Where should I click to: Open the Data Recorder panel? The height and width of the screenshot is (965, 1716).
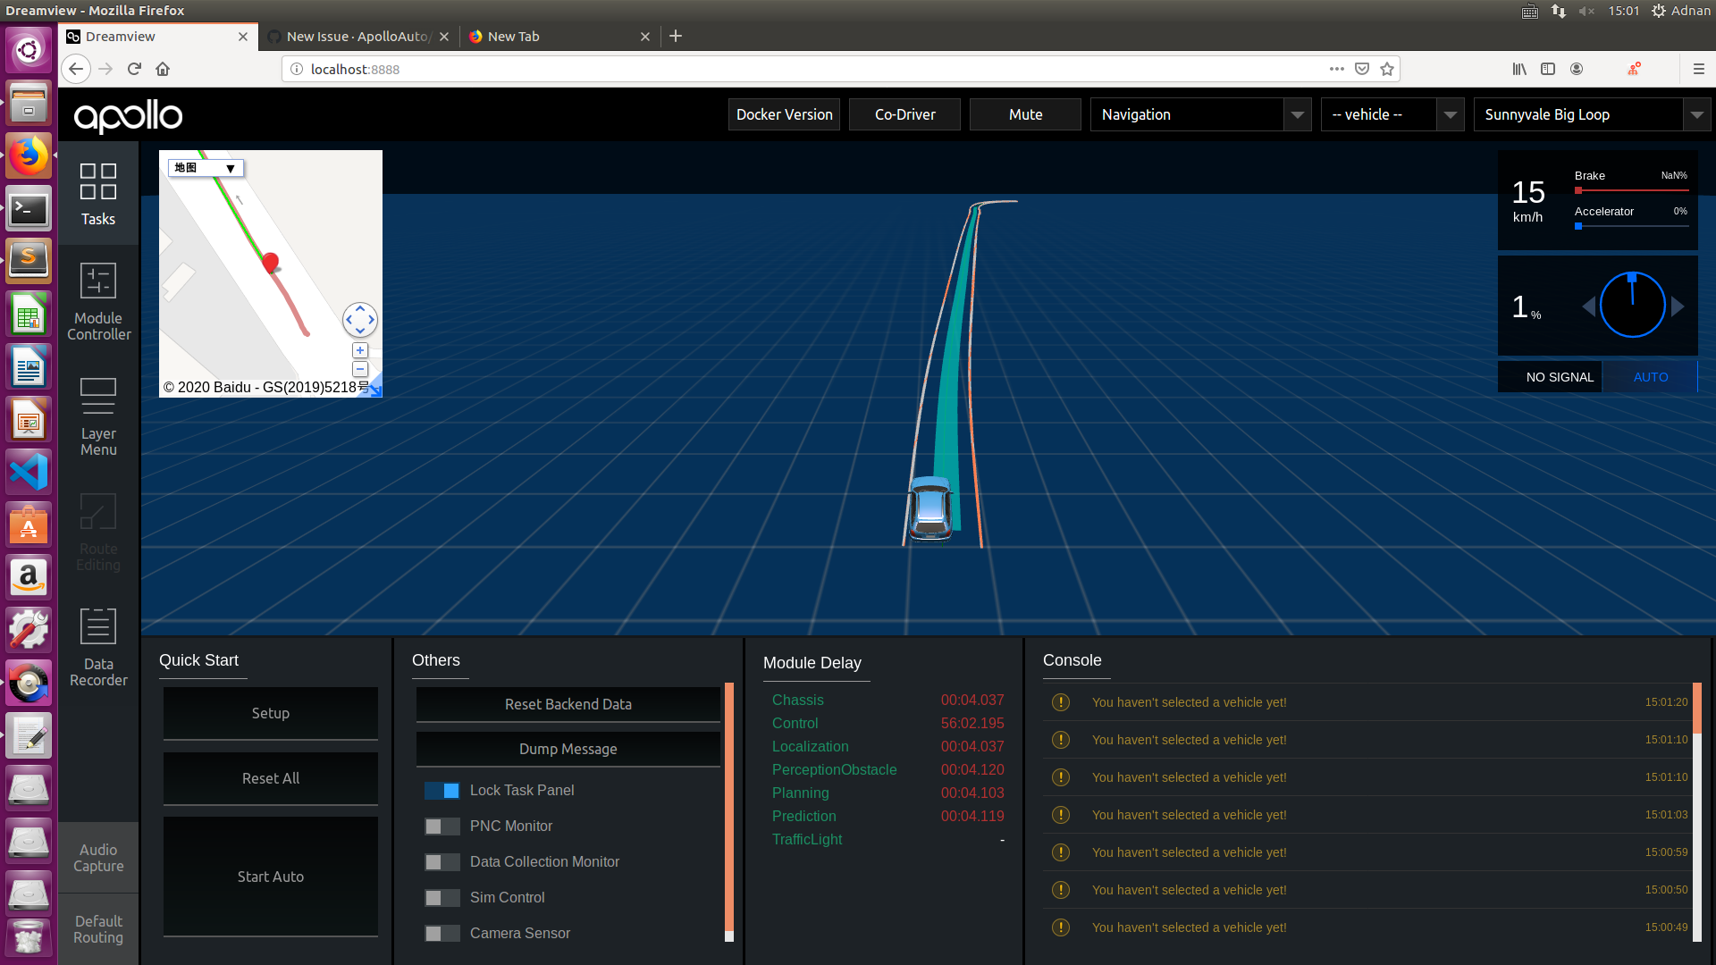98,648
